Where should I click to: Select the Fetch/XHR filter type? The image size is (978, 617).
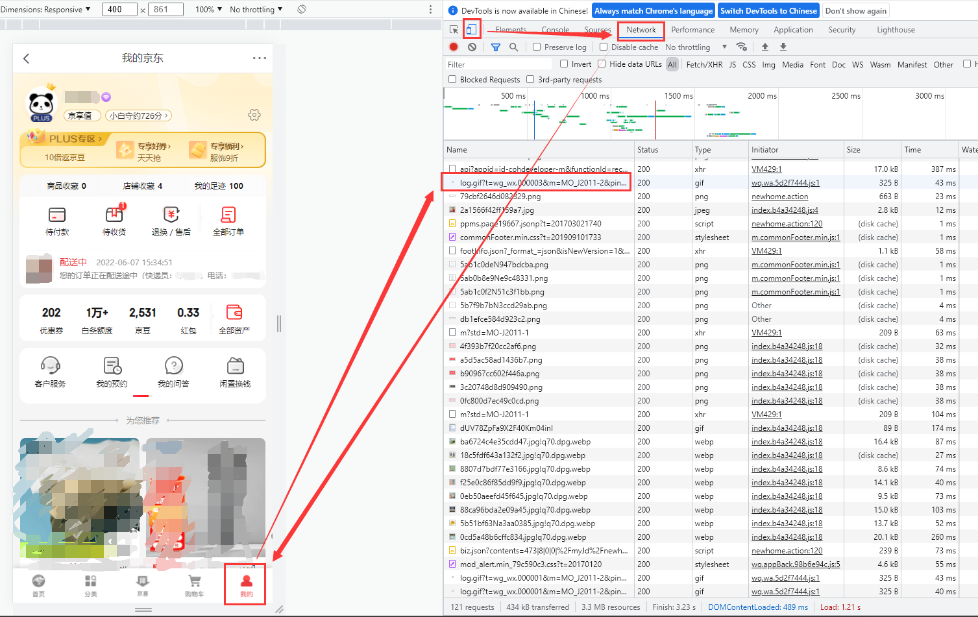point(704,64)
